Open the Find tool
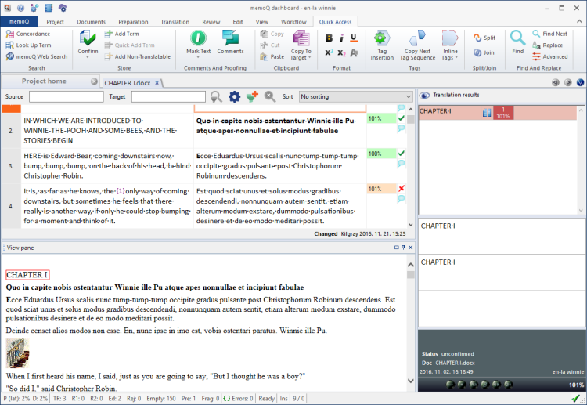 518,42
